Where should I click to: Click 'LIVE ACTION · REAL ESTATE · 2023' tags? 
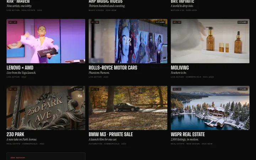point(24,10)
